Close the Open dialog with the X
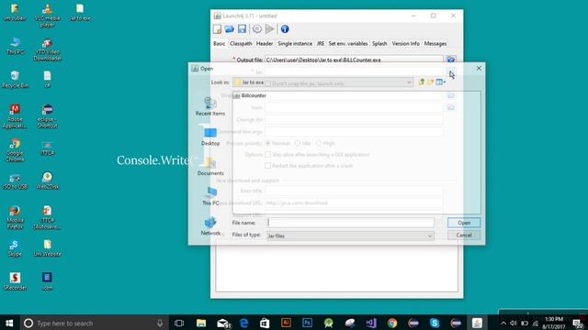This screenshot has width=588, height=330. coord(479,69)
